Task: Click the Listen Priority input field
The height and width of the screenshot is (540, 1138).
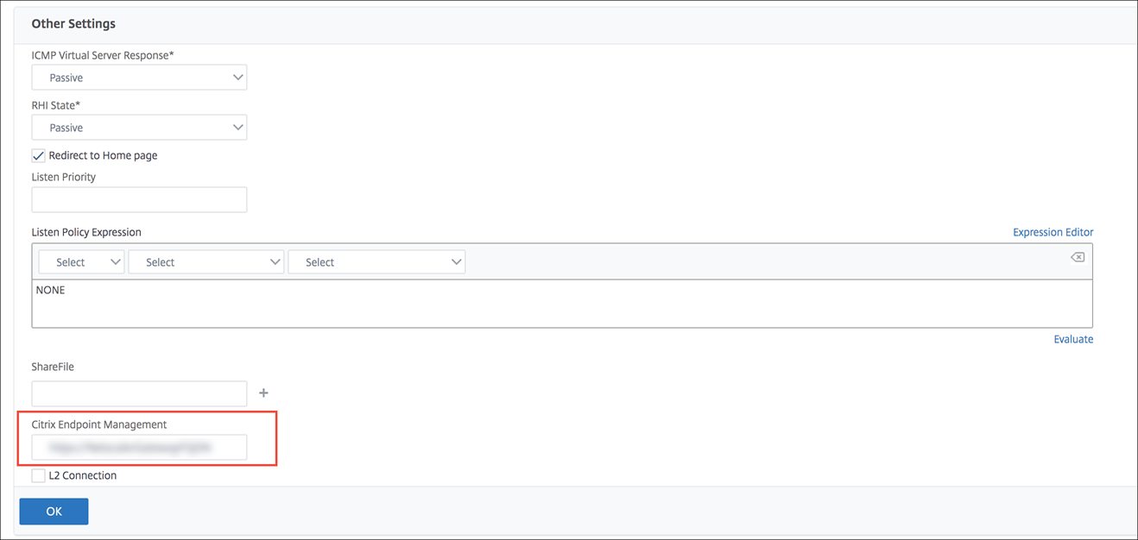Action: (139, 200)
